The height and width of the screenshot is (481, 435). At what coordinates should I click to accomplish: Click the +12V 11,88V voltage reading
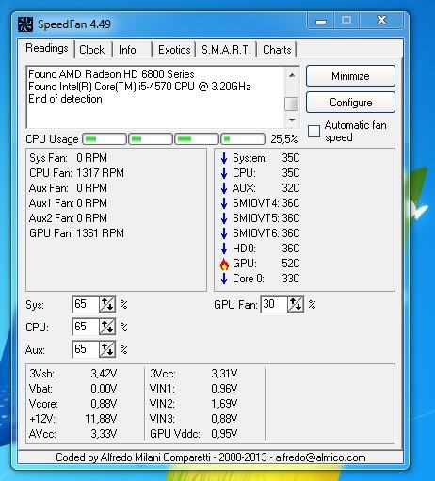pyautogui.click(x=72, y=419)
